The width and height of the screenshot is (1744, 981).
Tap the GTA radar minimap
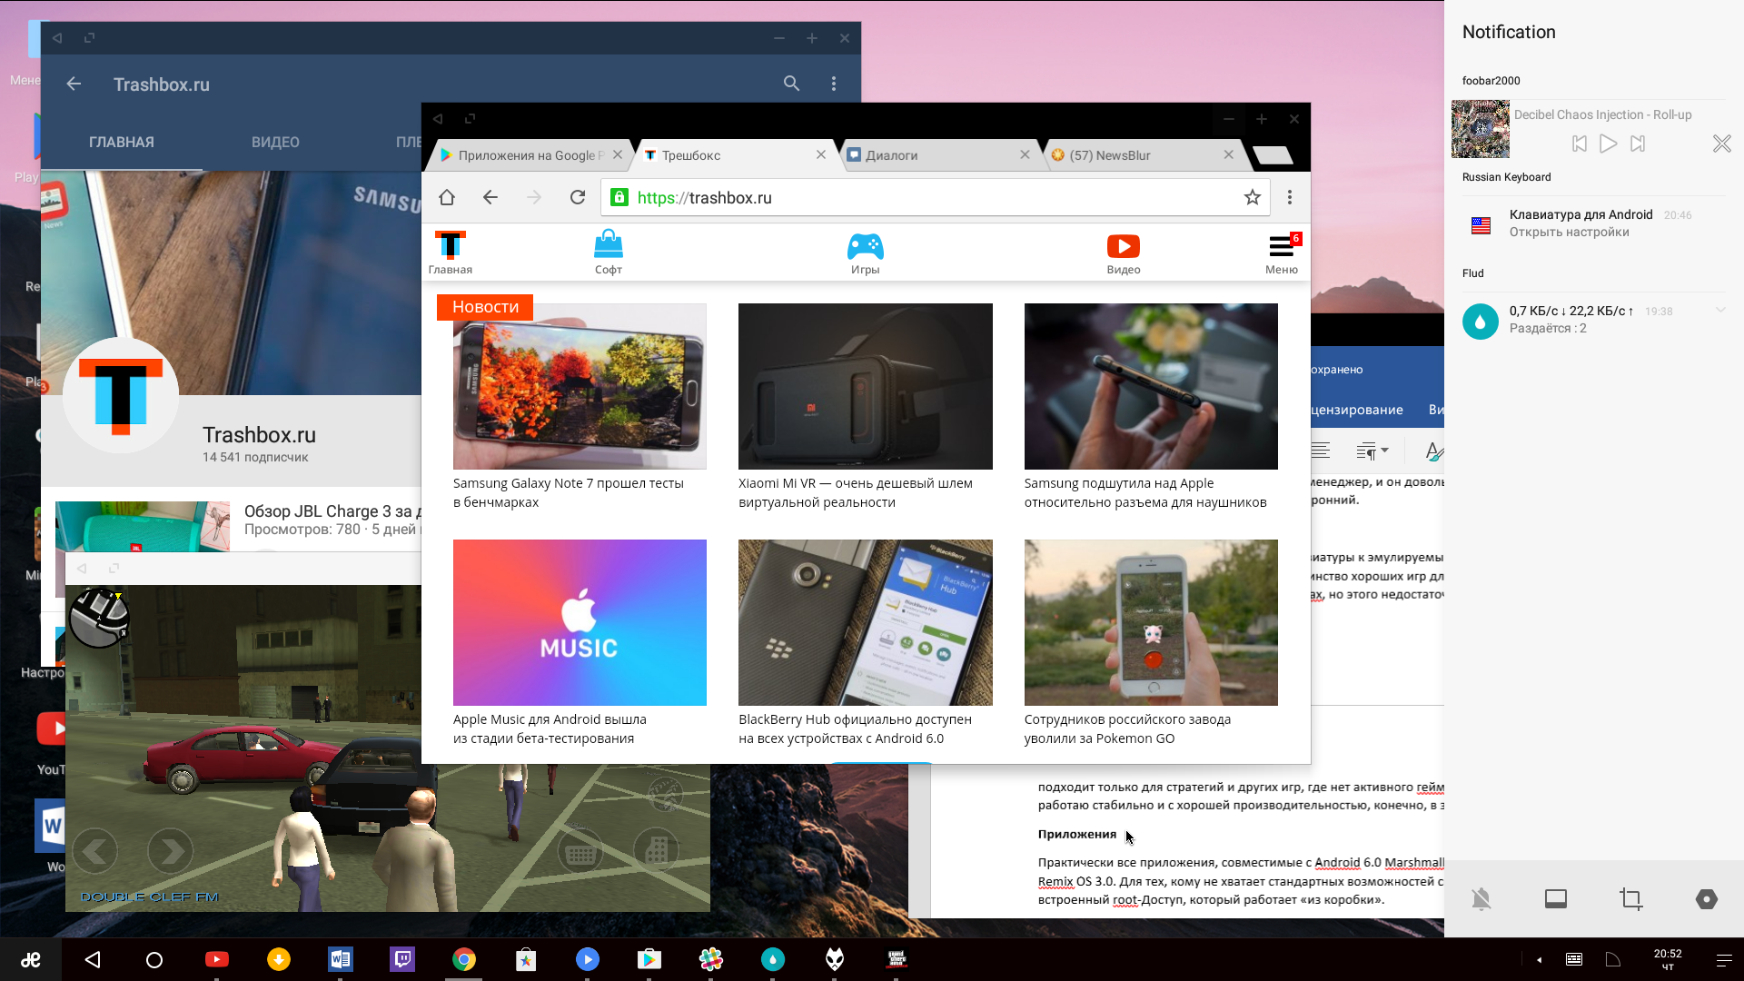coord(100,618)
